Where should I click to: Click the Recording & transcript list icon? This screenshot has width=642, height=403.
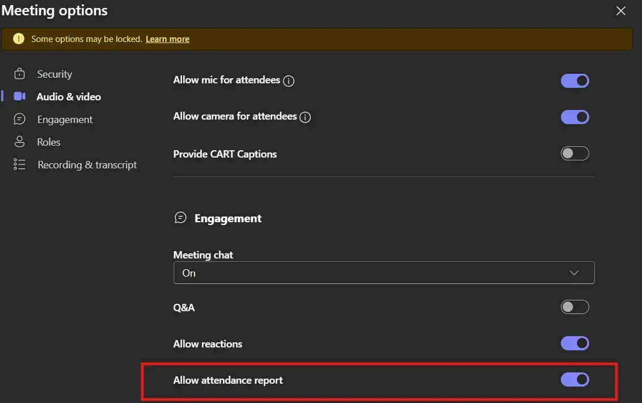20,165
